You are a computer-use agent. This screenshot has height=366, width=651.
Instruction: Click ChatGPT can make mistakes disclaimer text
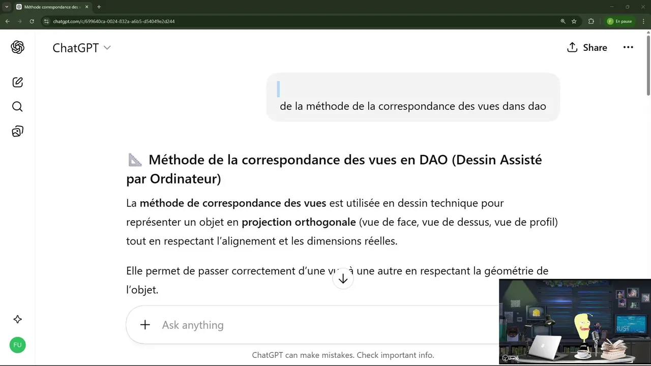pyautogui.click(x=343, y=355)
